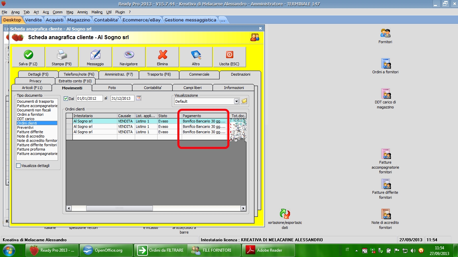This screenshot has width=458, height=257.
Task: Go to the Dettagli (F5) tab
Action: tap(38, 74)
